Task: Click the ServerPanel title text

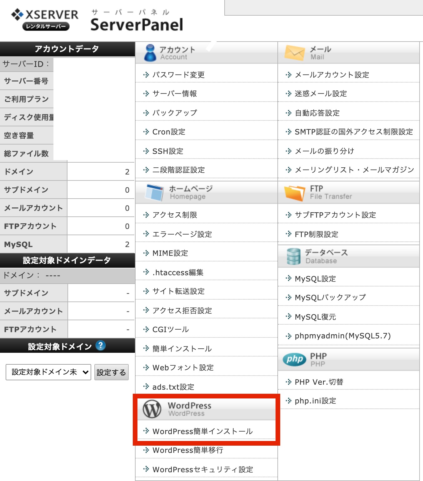Action: [137, 24]
